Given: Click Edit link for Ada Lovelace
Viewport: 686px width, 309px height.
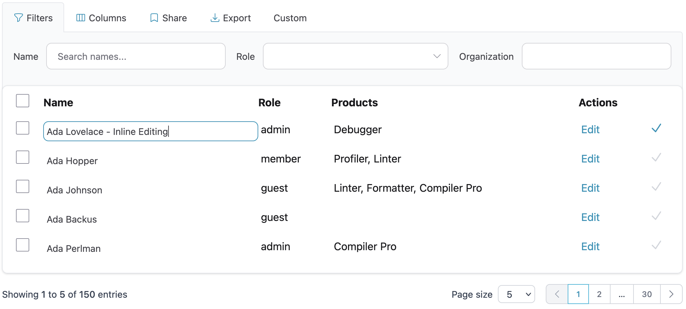Looking at the screenshot, I should tap(590, 130).
